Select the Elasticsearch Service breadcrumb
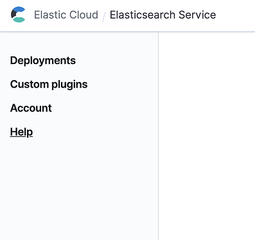The width and height of the screenshot is (255, 240). (163, 15)
